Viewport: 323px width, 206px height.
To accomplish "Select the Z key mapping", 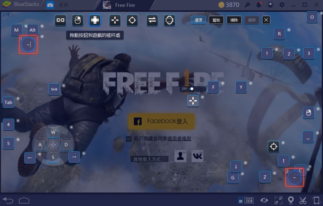I will (x=265, y=177).
